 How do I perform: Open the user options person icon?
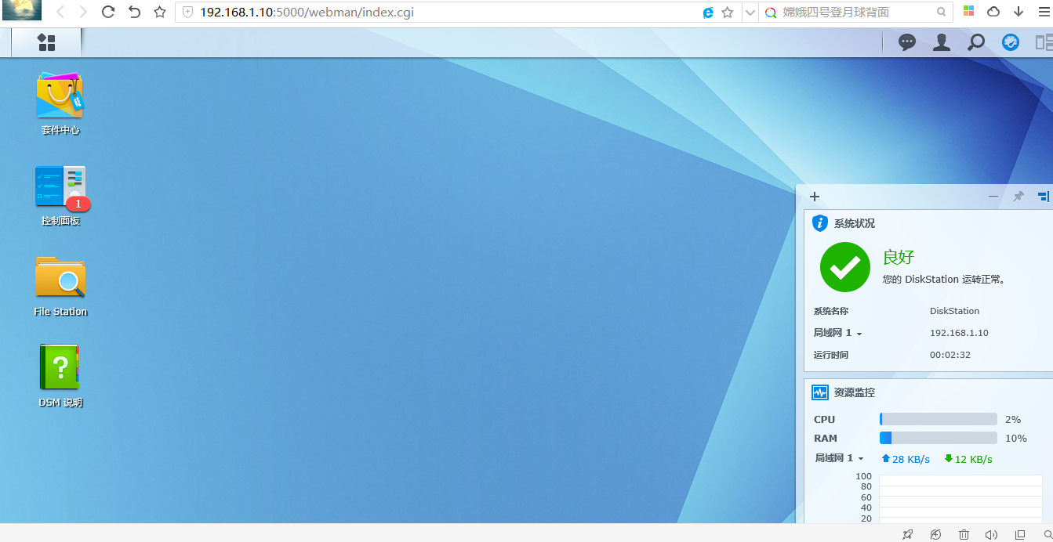coord(942,42)
